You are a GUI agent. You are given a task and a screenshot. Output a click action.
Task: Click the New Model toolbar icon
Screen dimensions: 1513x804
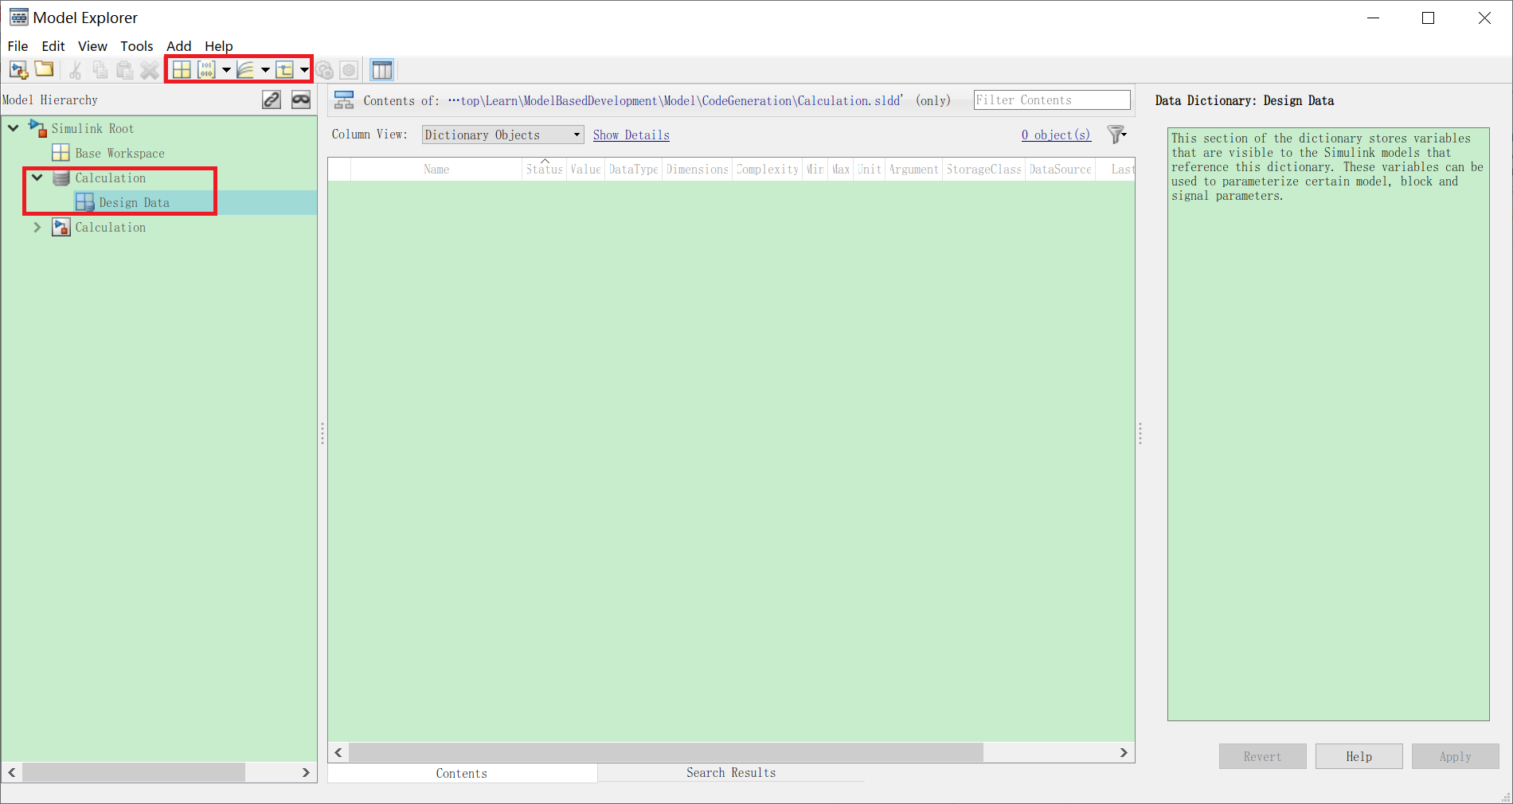pos(19,70)
